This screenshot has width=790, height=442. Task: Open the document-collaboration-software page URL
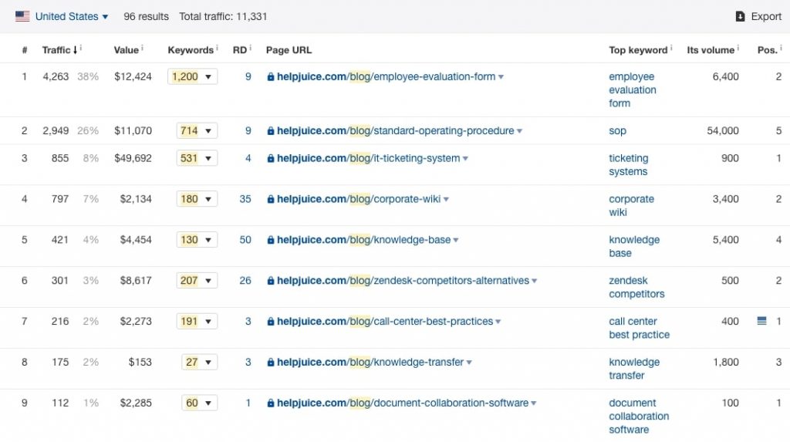(403, 403)
